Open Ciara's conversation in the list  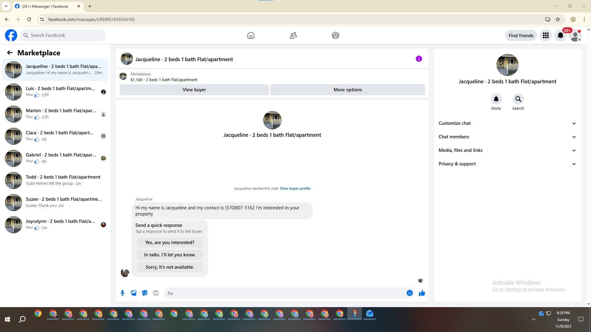(x=55, y=136)
